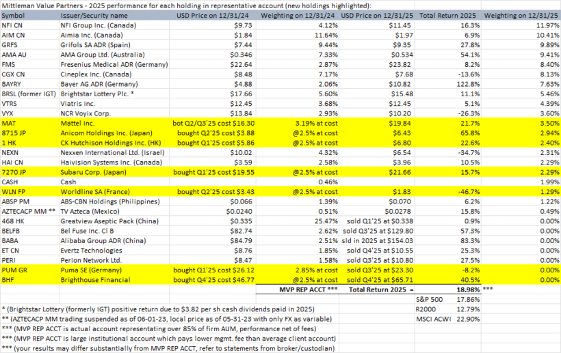Click the 'CASH' symbol cell
Viewport: 561px width, 353px height.
coord(29,182)
